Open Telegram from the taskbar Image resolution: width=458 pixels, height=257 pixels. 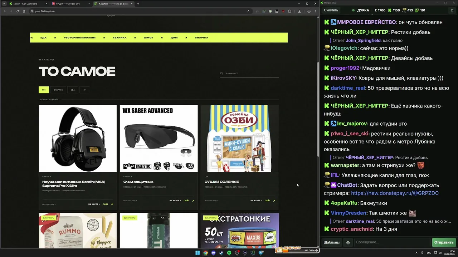(x=260, y=253)
